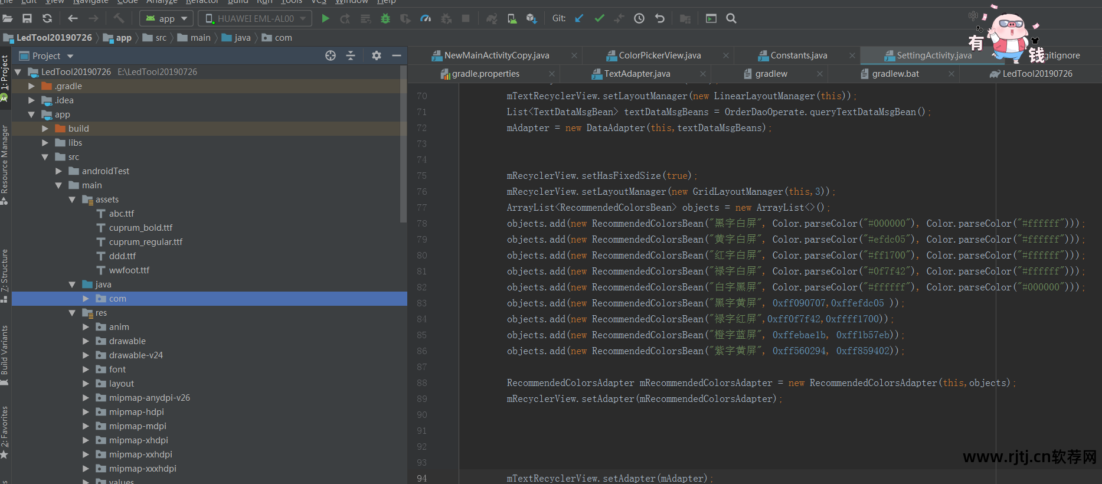Select cuprum_bold.ttf in project tree
1102x484 pixels.
(140, 228)
